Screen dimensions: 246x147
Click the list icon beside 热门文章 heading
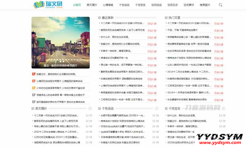(166, 18)
